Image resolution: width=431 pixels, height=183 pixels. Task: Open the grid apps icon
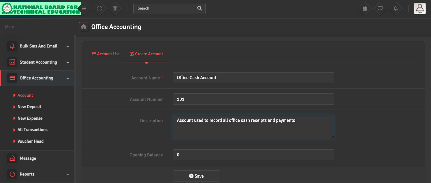point(115,8)
